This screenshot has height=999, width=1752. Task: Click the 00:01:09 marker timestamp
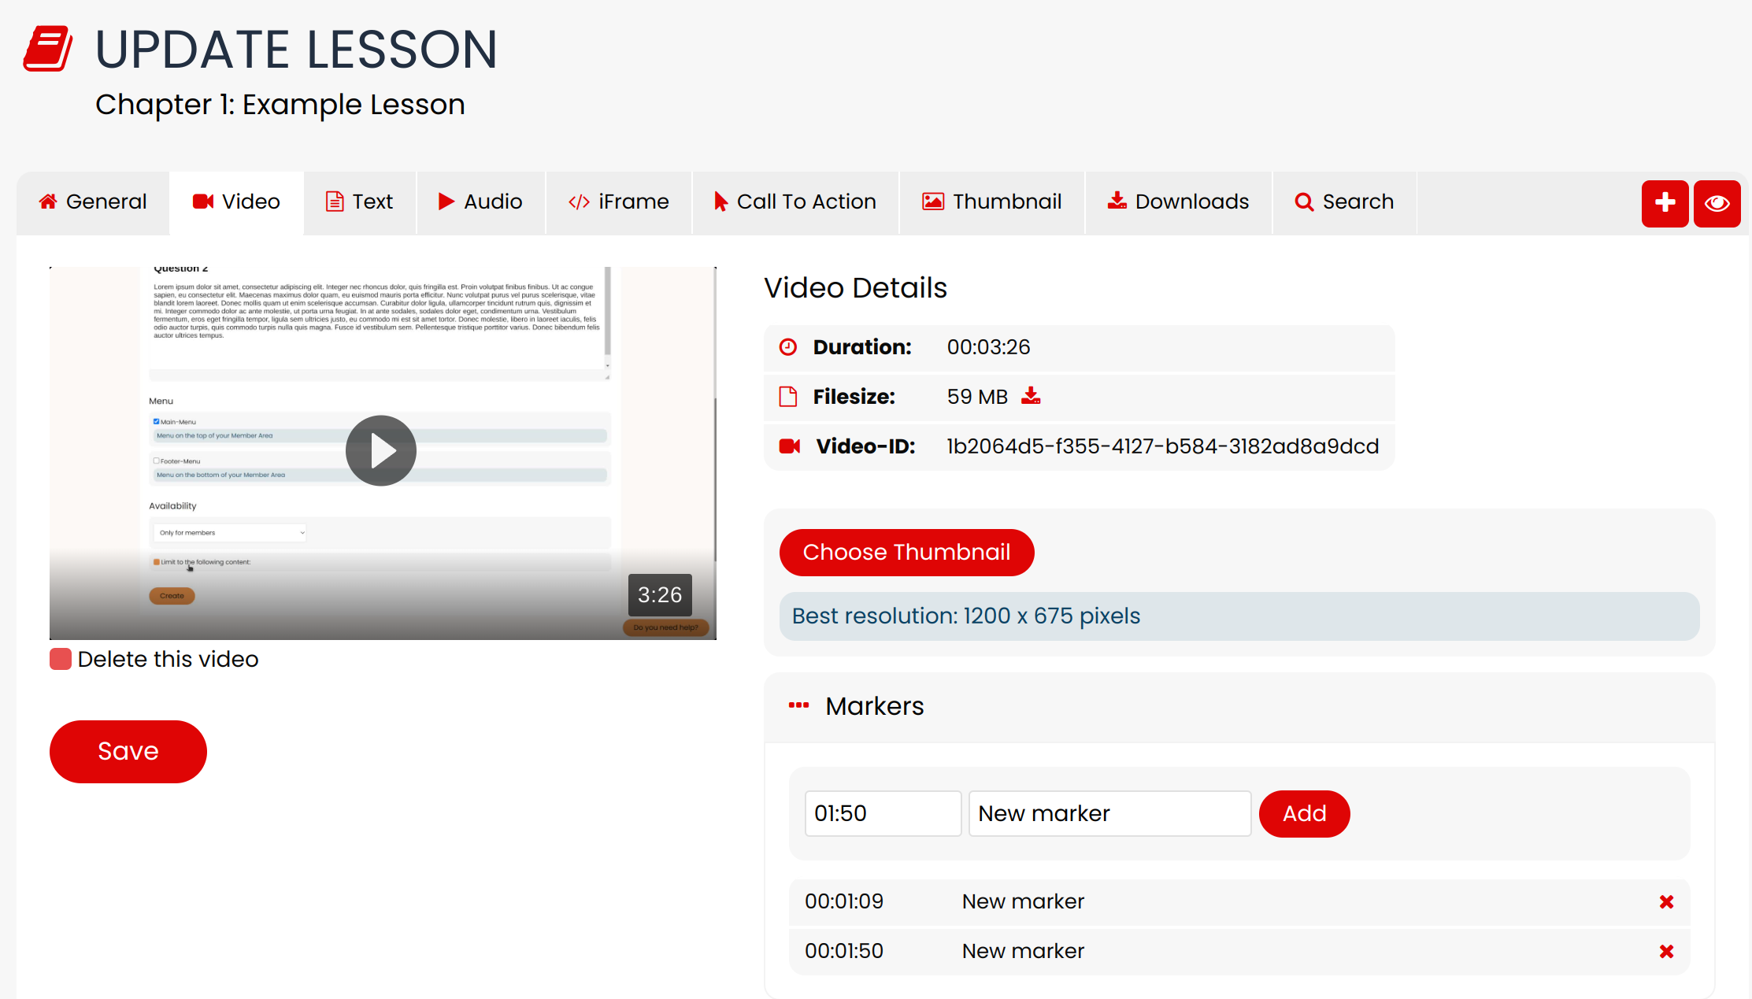point(844,901)
